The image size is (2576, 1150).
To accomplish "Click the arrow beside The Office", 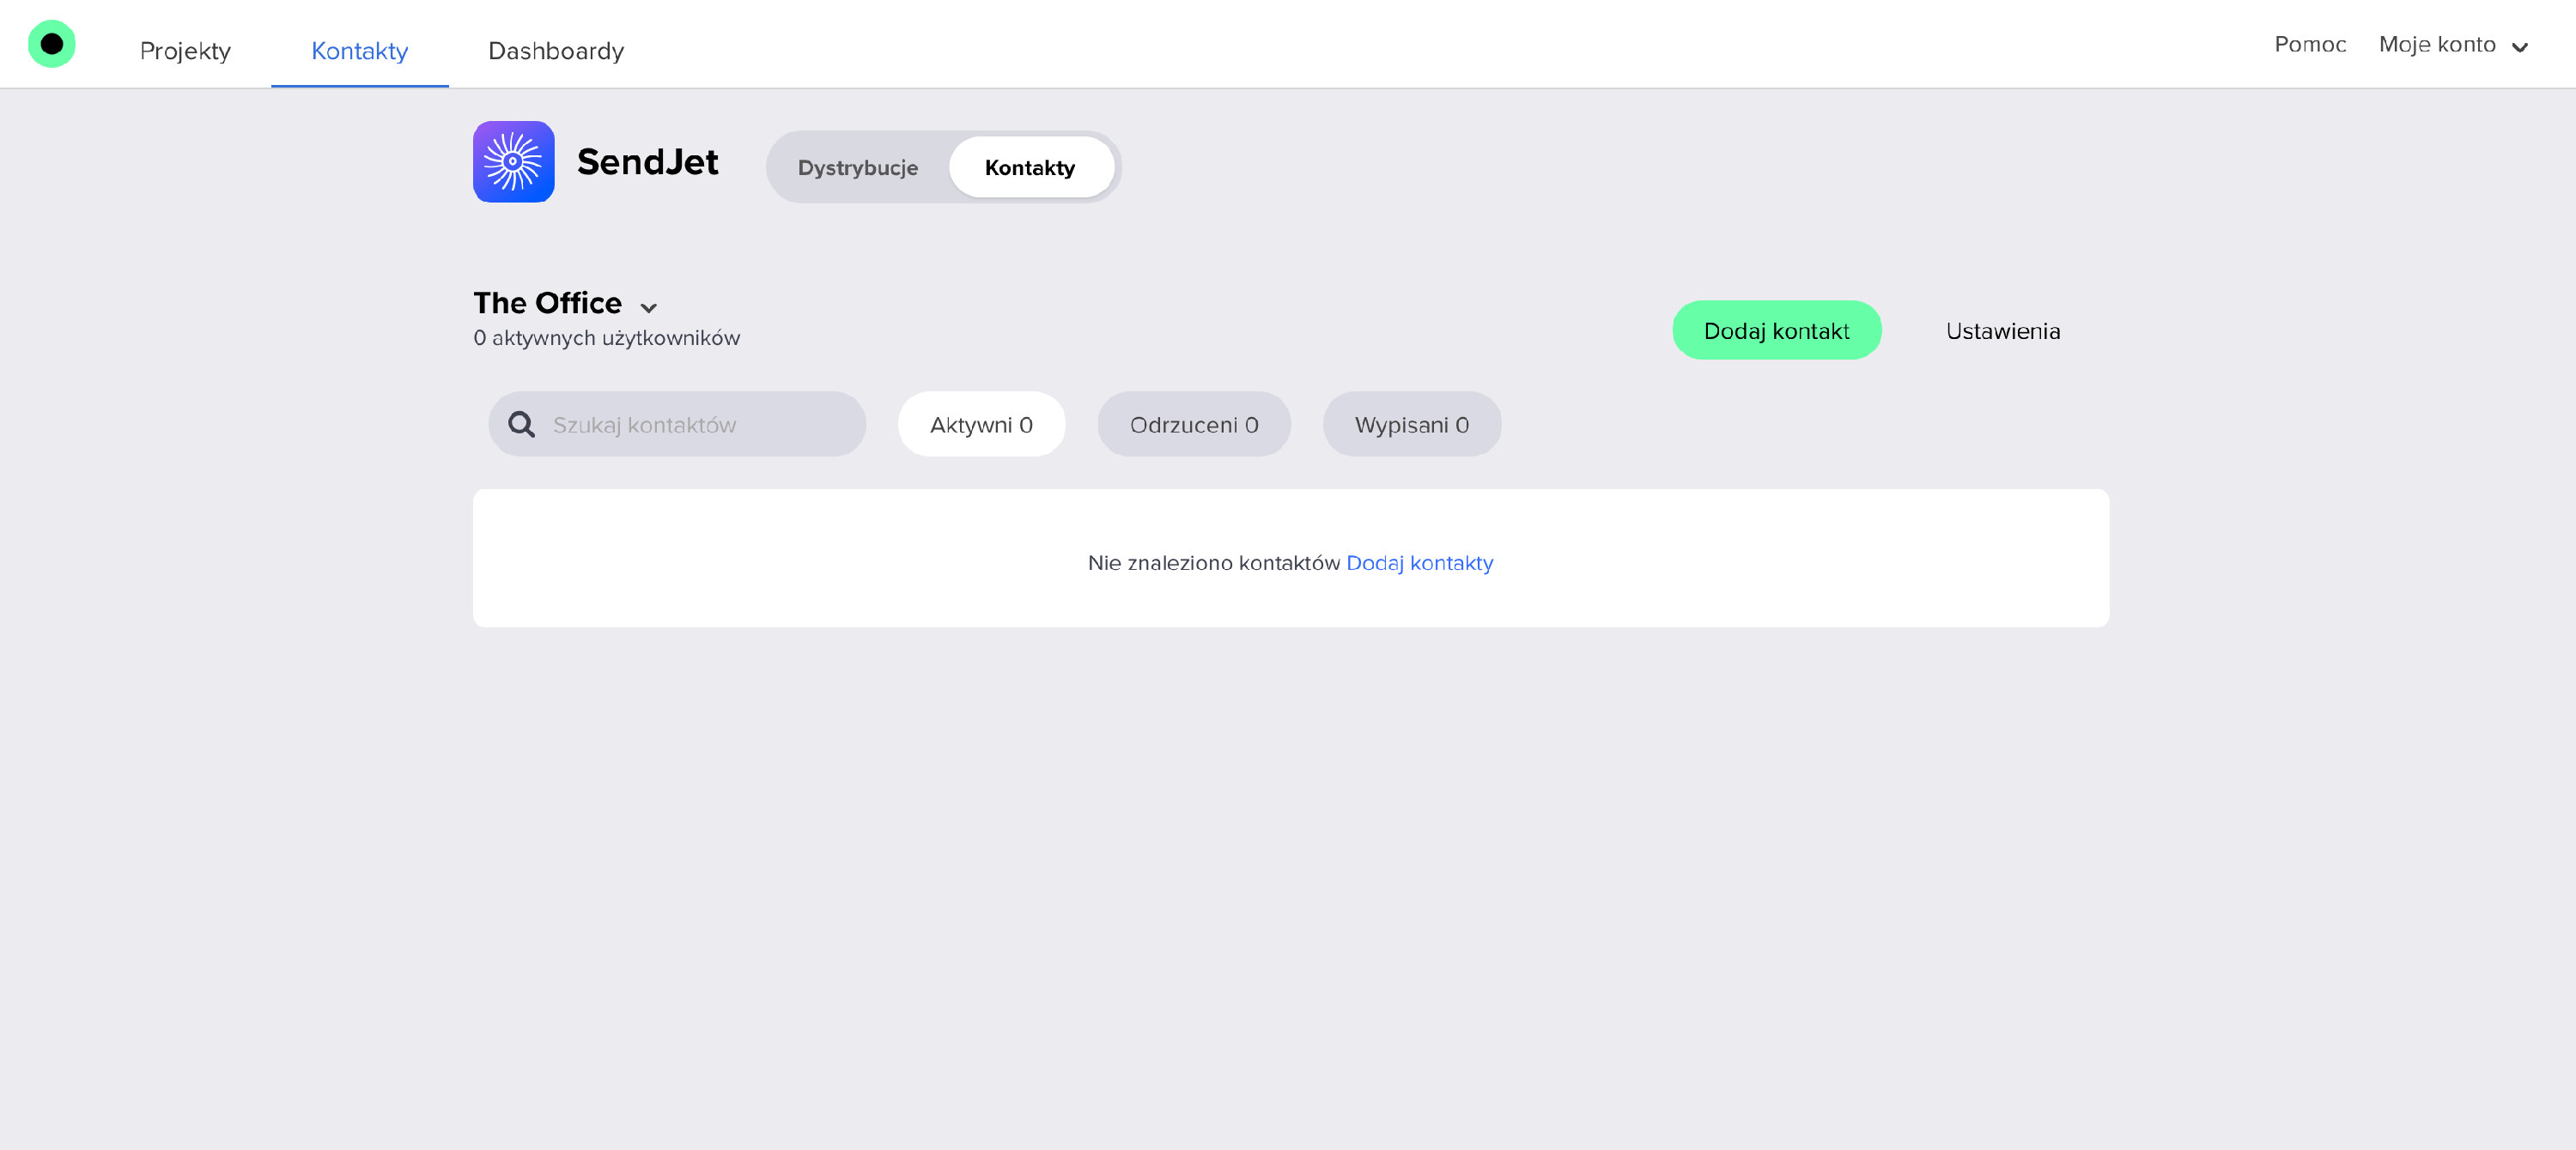I will click(648, 308).
